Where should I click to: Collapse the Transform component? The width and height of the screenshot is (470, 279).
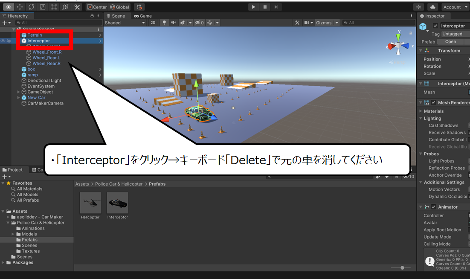coord(421,51)
